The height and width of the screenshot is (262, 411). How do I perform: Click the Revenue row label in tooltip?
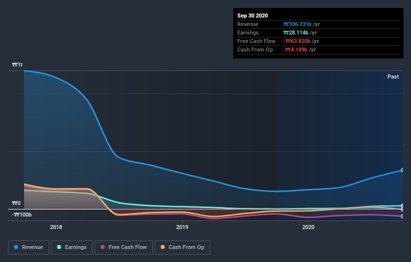[x=248, y=24]
